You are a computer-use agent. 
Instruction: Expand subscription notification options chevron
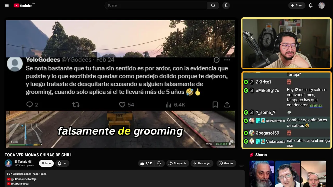[x=65, y=163]
